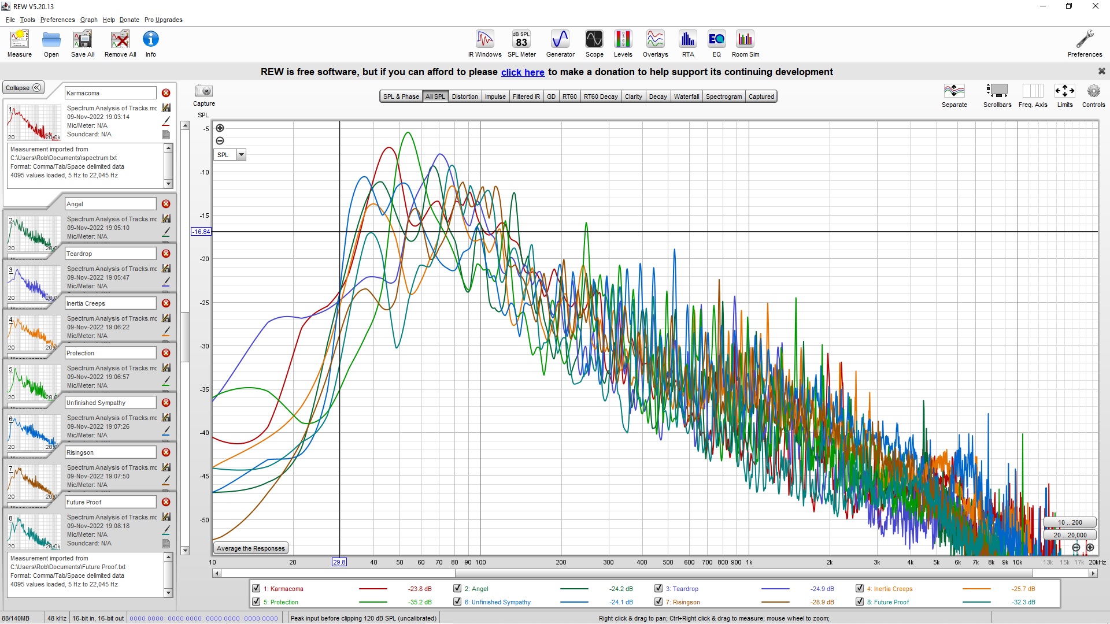
Task: Uncheck the Future Proof trace checkbox
Action: (860, 601)
